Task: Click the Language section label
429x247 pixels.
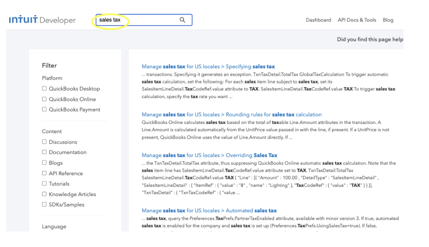Action: point(54,226)
